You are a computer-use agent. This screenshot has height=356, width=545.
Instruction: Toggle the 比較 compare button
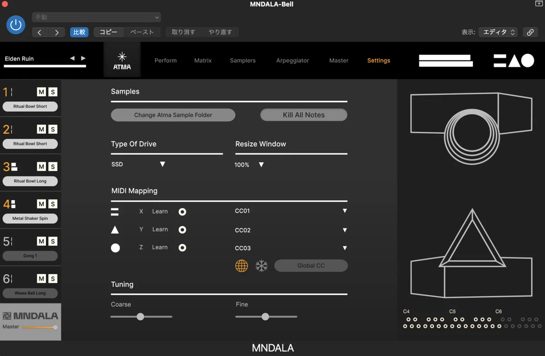(79, 32)
